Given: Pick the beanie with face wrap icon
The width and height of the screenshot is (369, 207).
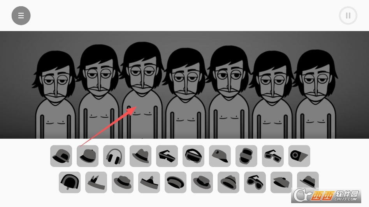Looking at the screenshot, I should 246,156.
